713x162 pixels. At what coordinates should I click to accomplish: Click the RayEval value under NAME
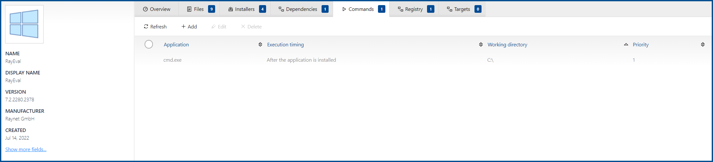(13, 61)
